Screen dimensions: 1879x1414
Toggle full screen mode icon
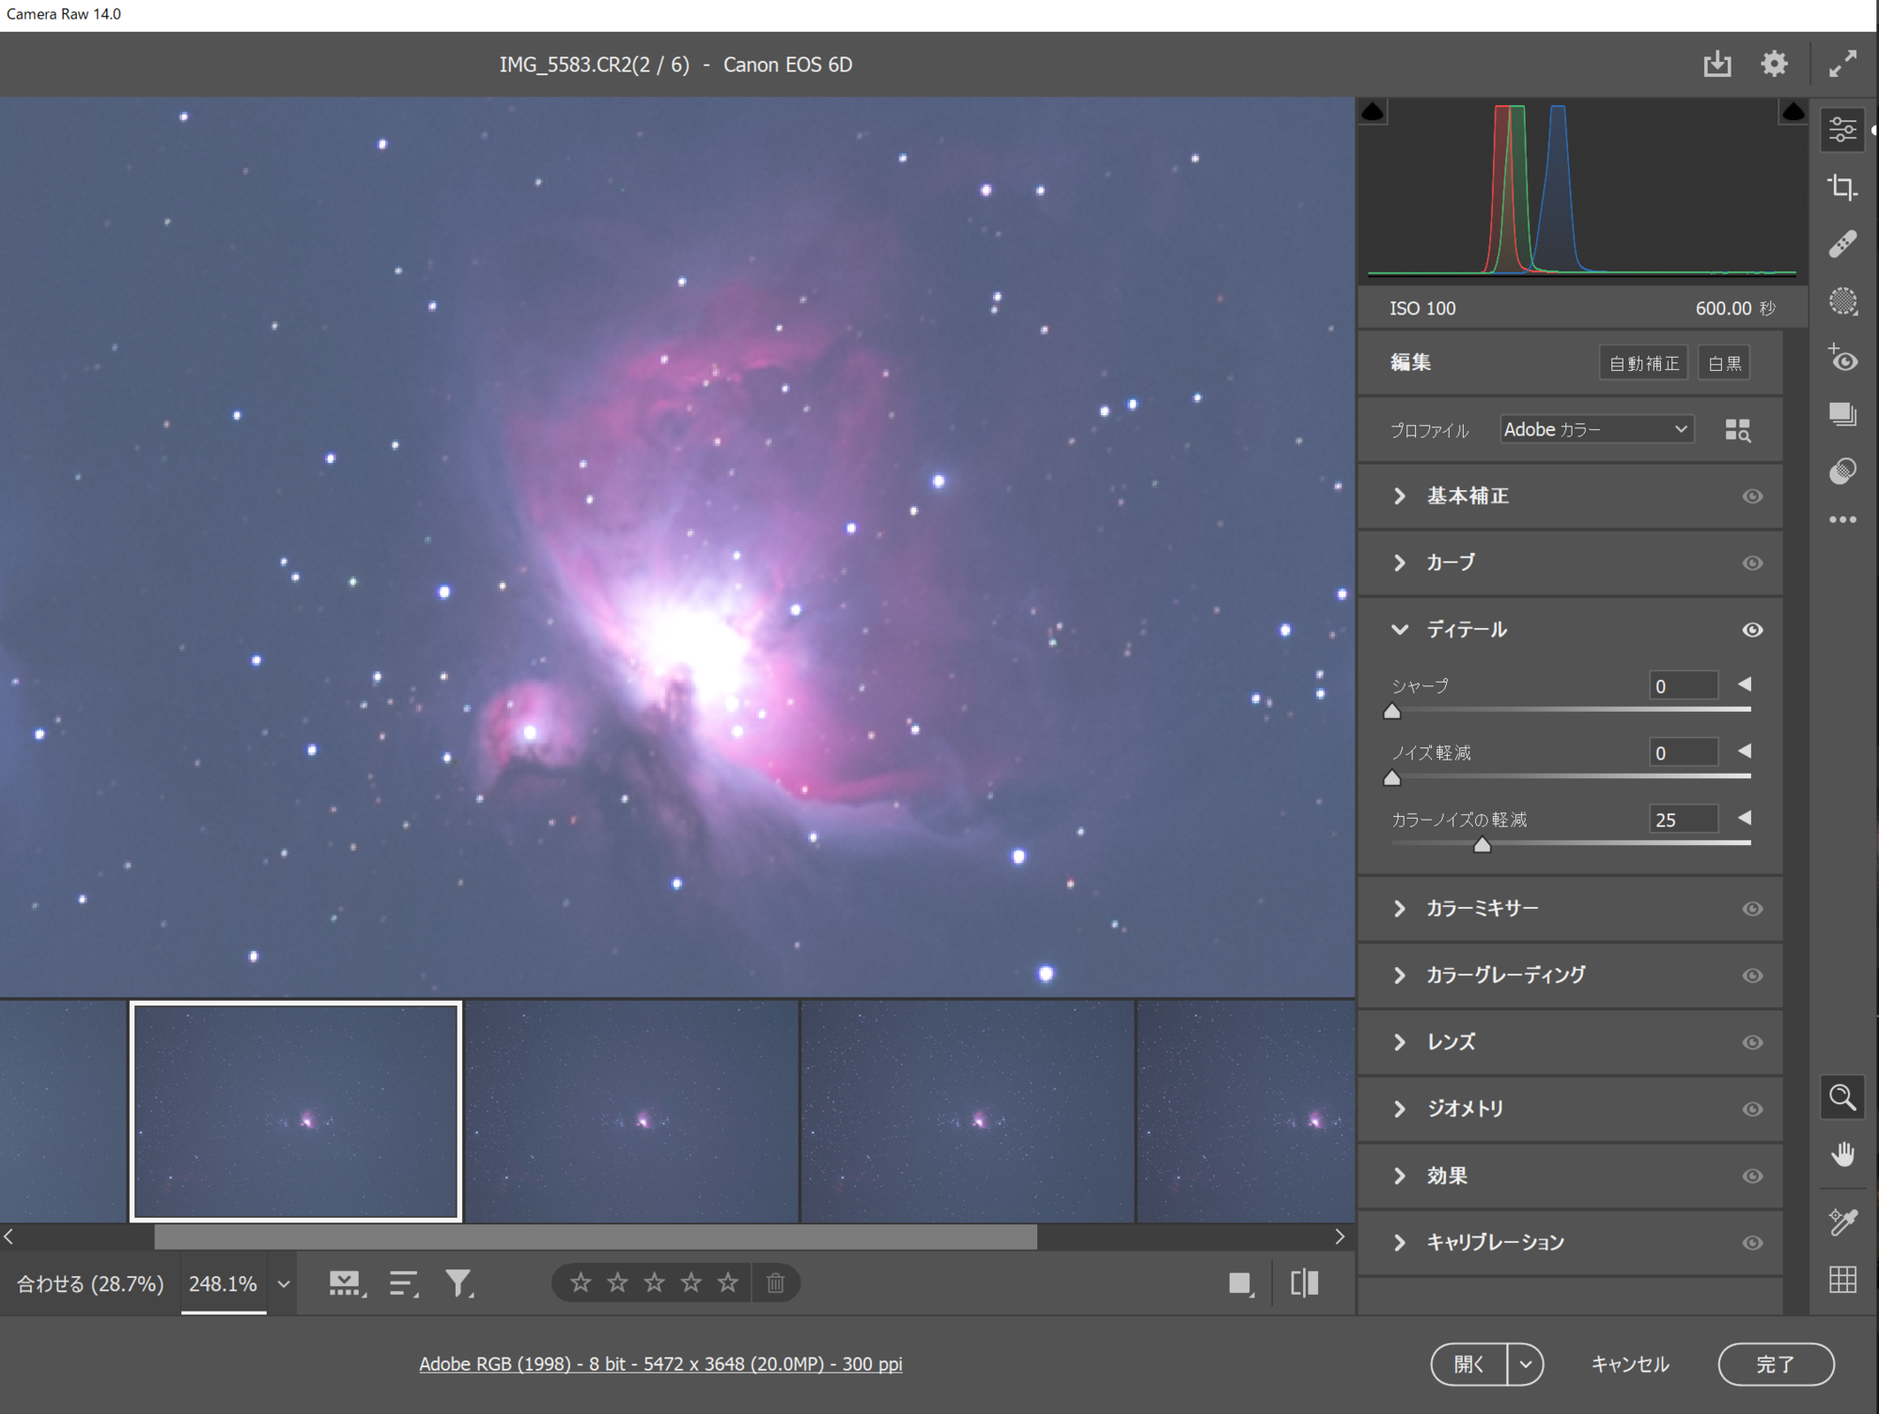click(1842, 64)
